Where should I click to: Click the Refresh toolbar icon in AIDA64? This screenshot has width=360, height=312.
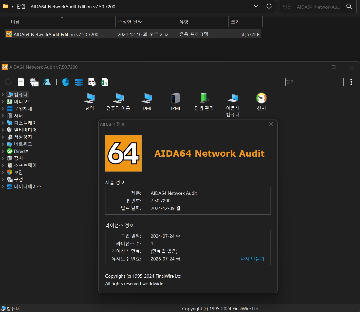pos(8,82)
